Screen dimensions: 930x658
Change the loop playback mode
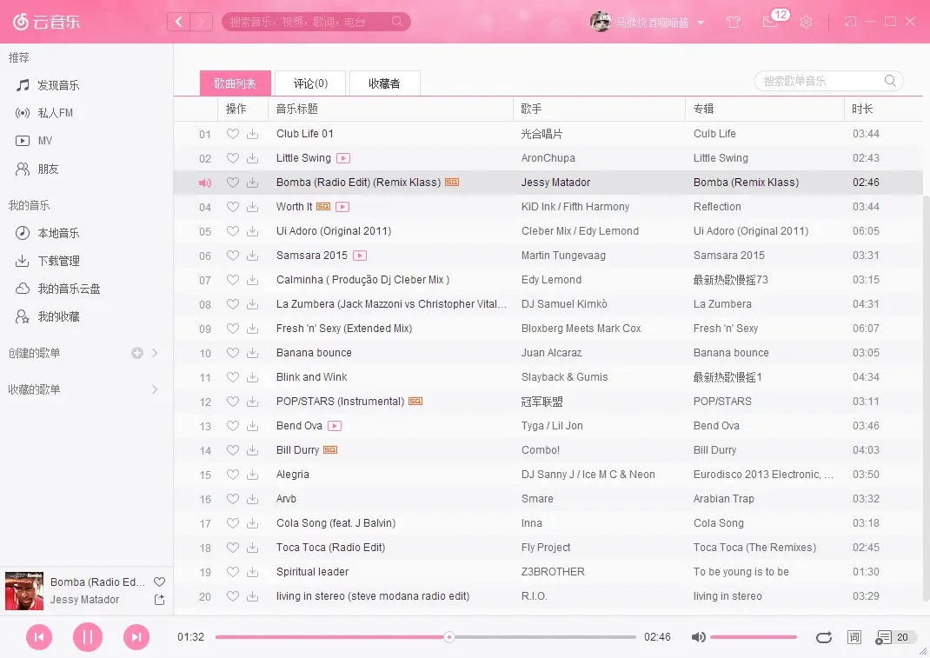[824, 637]
